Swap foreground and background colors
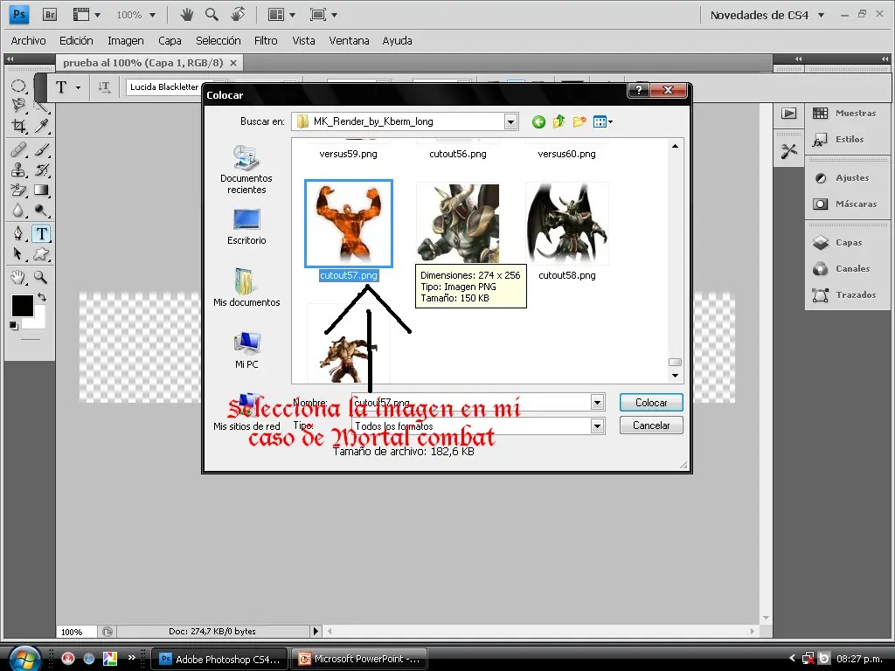 [x=42, y=297]
